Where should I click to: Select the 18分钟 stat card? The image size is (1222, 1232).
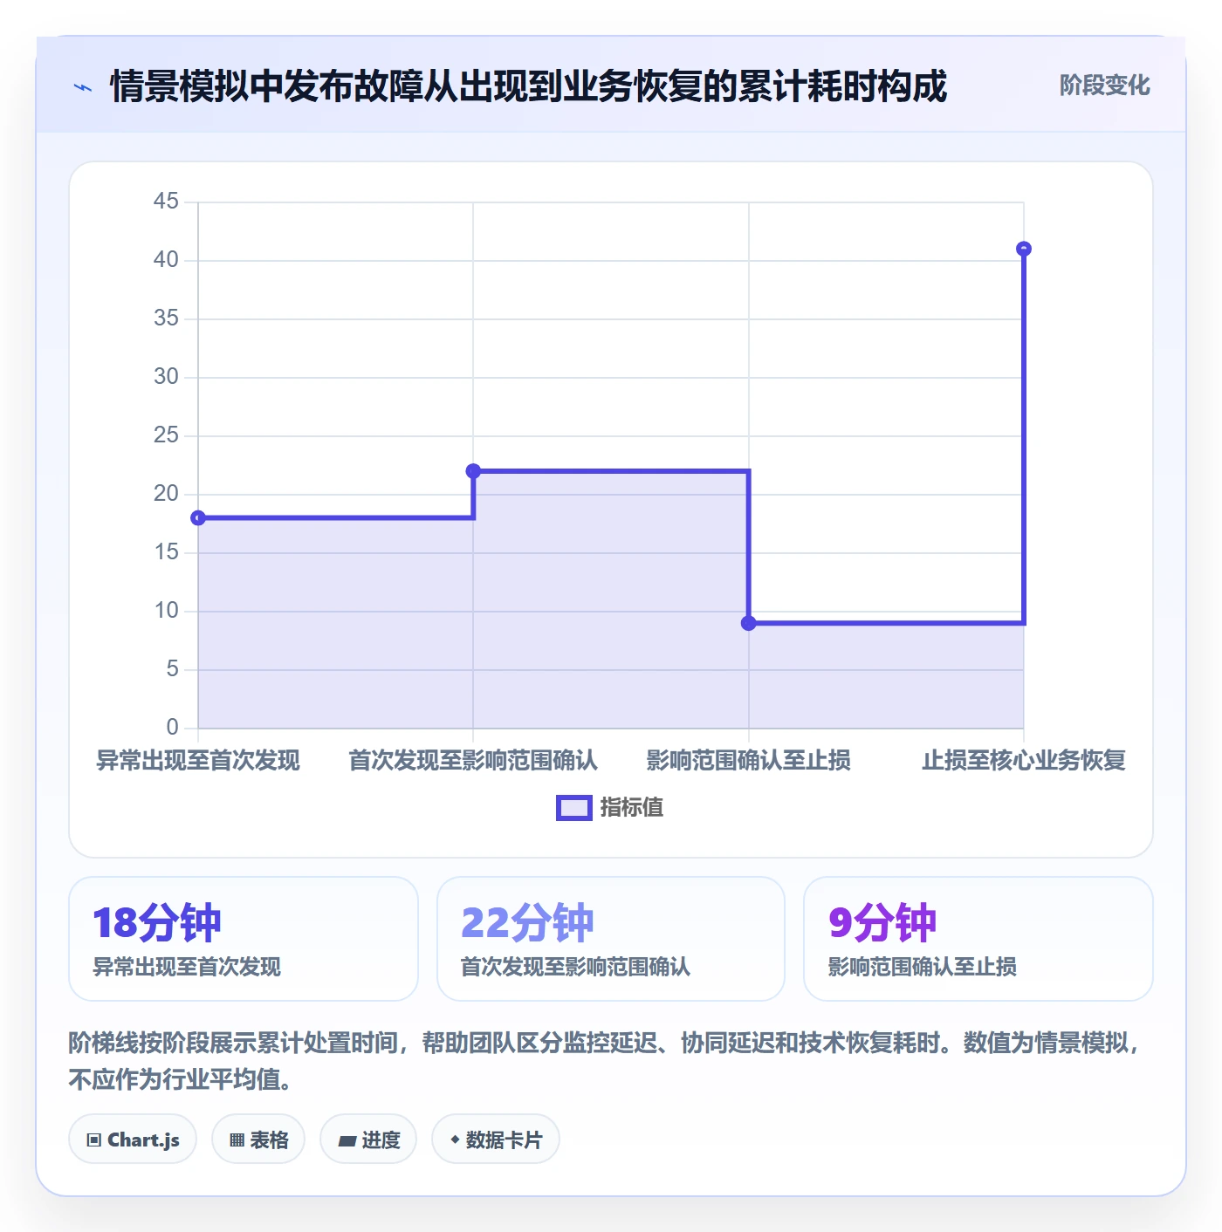(x=244, y=939)
